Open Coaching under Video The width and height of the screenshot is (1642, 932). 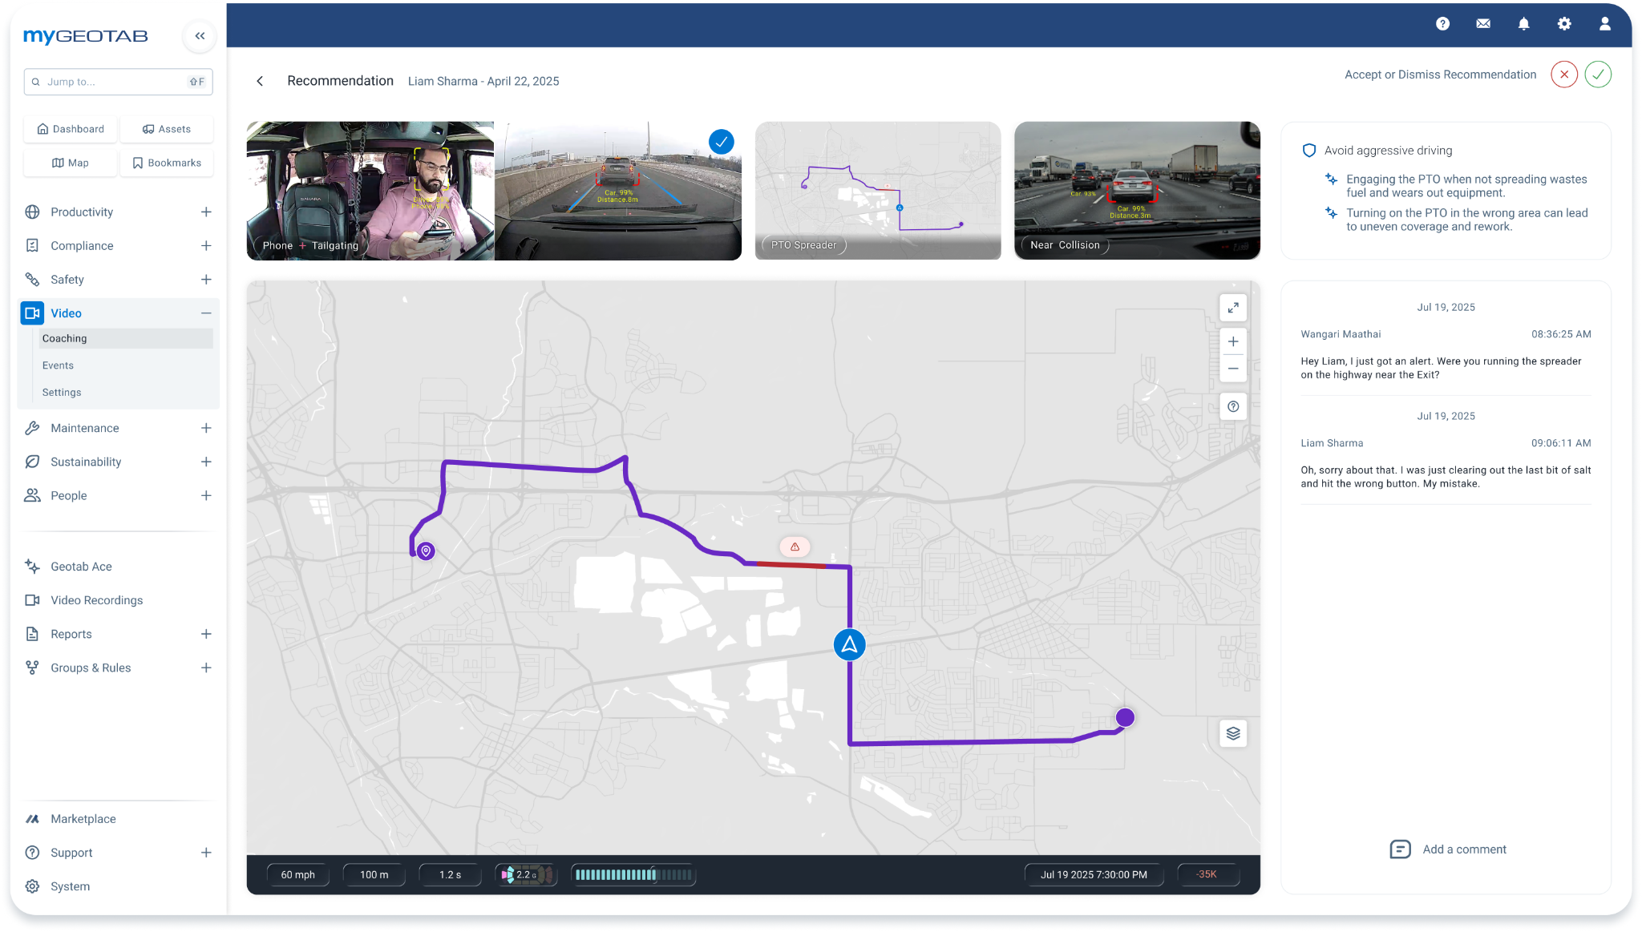[125, 338]
